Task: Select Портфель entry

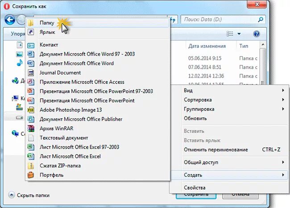Action: [98, 175]
